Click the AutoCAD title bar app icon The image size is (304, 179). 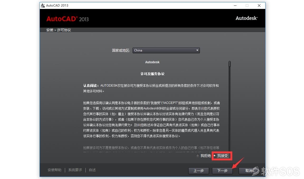(43, 6)
